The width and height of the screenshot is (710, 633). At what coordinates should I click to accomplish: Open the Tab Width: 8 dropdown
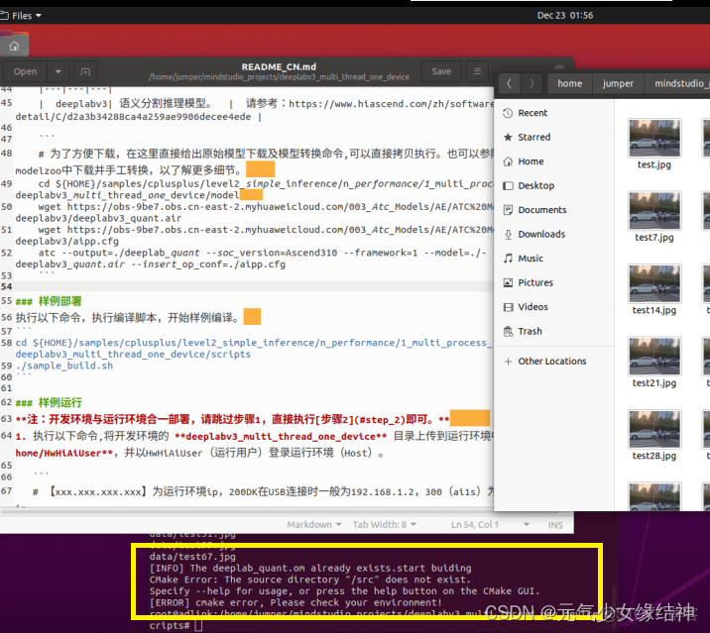click(x=384, y=524)
